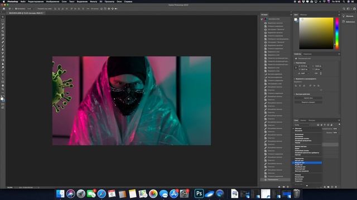Open the Библиотеки panel icon

(x=344, y=22)
